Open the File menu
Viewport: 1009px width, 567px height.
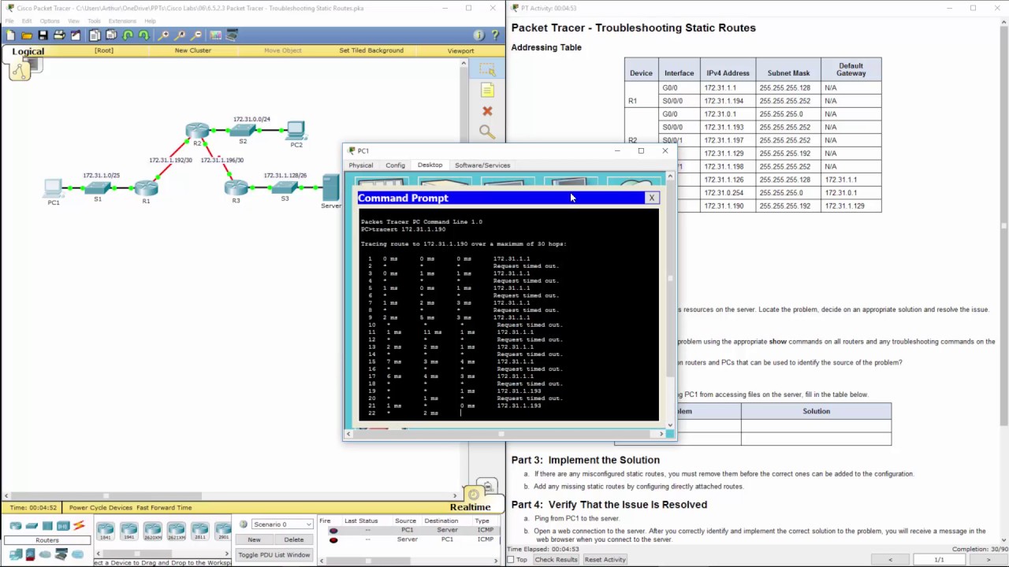9,21
